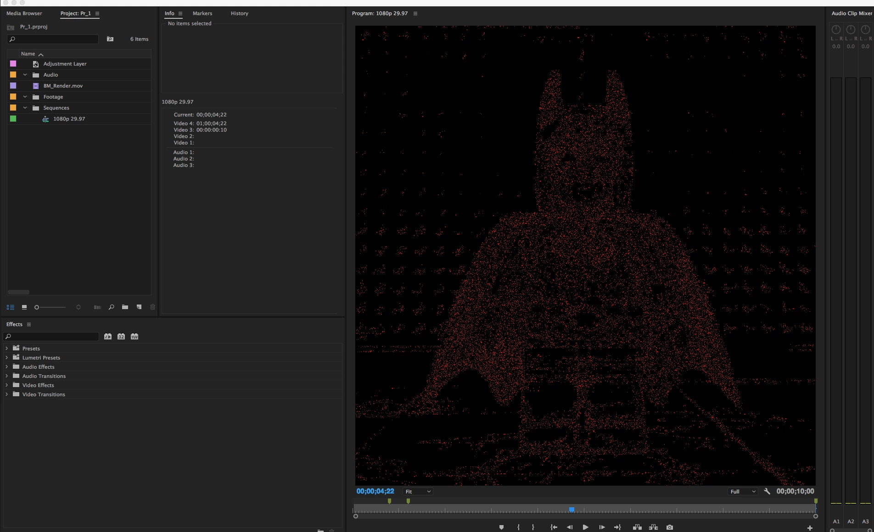The width and height of the screenshot is (874, 532).
Task: Click the Effects panel search field
Action: (51, 337)
